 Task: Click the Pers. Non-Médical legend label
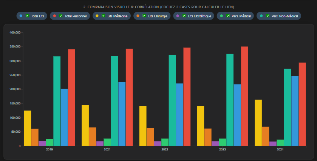point(285,16)
